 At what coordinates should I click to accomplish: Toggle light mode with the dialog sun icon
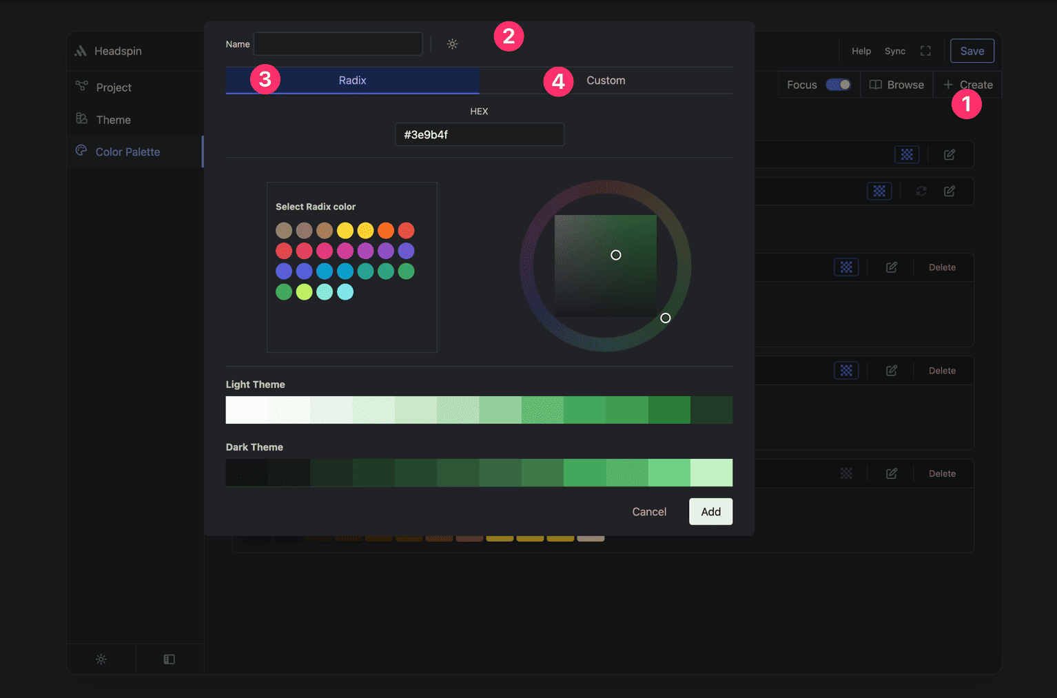click(452, 43)
